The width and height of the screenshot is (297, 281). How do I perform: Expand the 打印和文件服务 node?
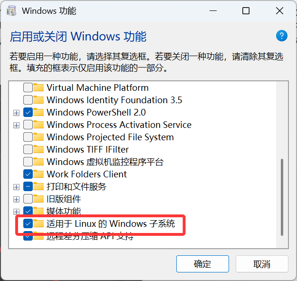[x=17, y=187]
